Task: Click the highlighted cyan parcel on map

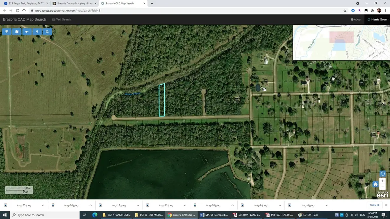Action: click(x=162, y=100)
